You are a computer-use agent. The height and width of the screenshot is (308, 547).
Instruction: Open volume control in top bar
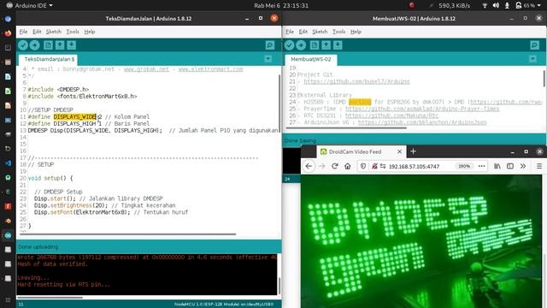pos(496,5)
